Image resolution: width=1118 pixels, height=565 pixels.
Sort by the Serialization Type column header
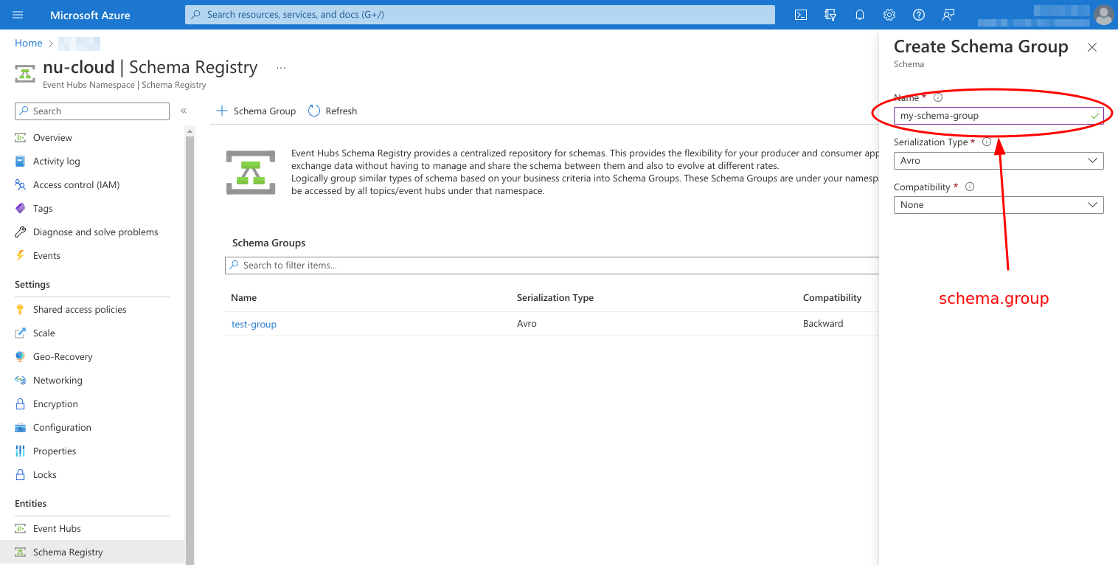pyautogui.click(x=555, y=298)
